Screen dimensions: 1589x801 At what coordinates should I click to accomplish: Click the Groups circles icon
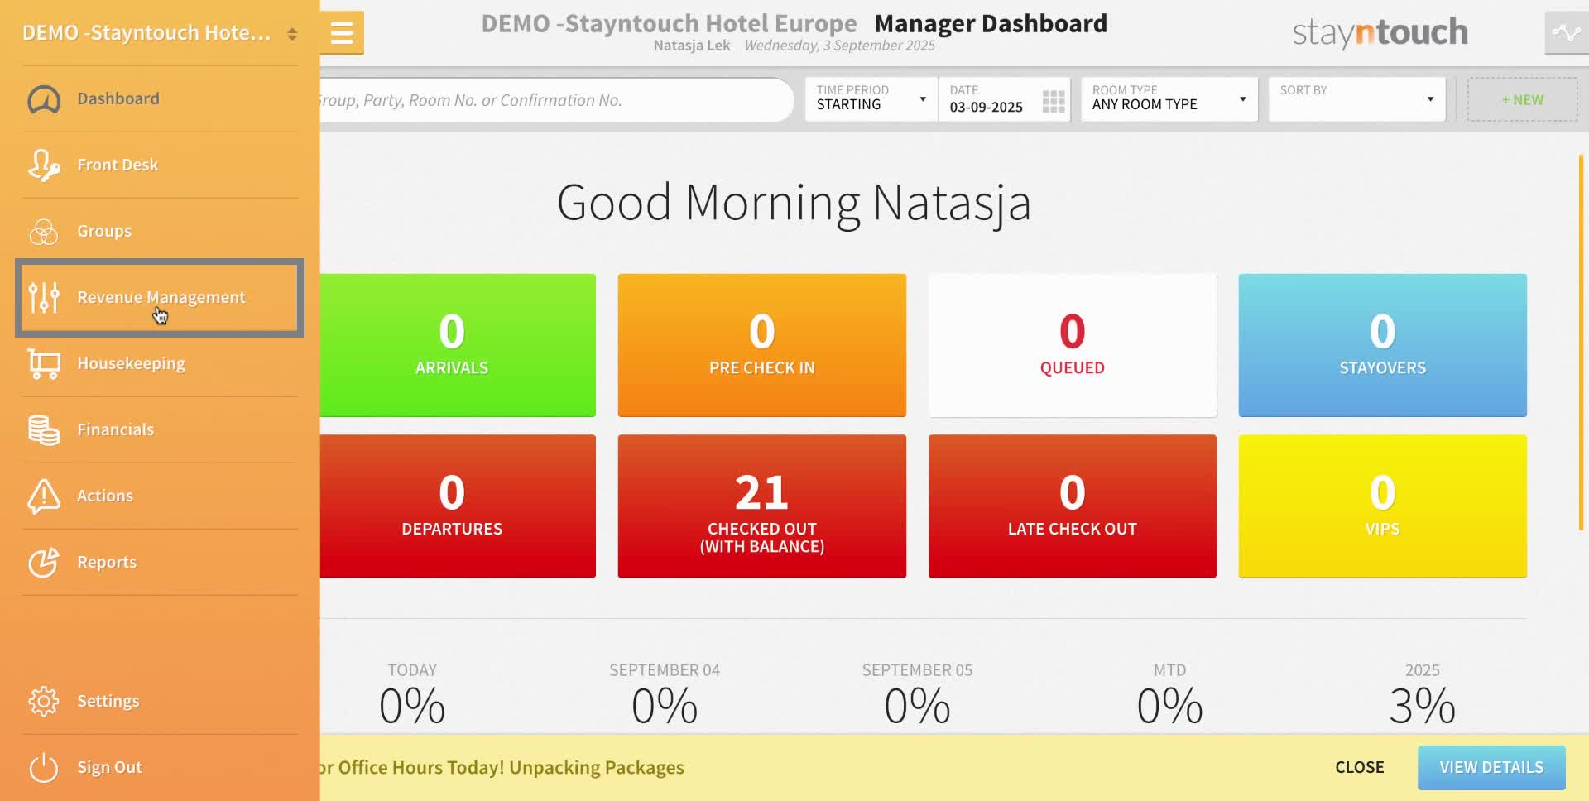tap(44, 232)
